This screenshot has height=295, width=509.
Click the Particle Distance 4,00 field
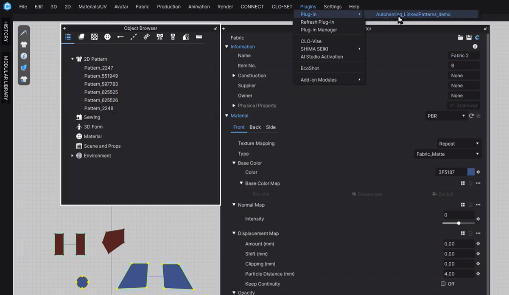pyautogui.click(x=459, y=274)
